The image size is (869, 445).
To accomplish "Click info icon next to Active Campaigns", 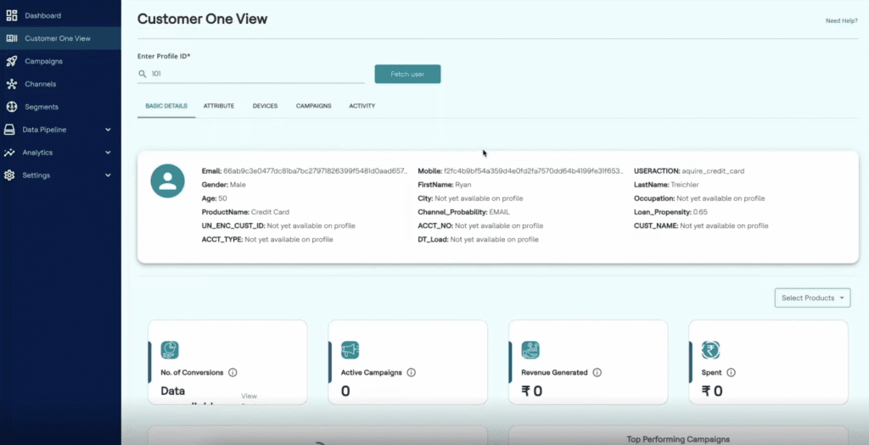I will (411, 372).
